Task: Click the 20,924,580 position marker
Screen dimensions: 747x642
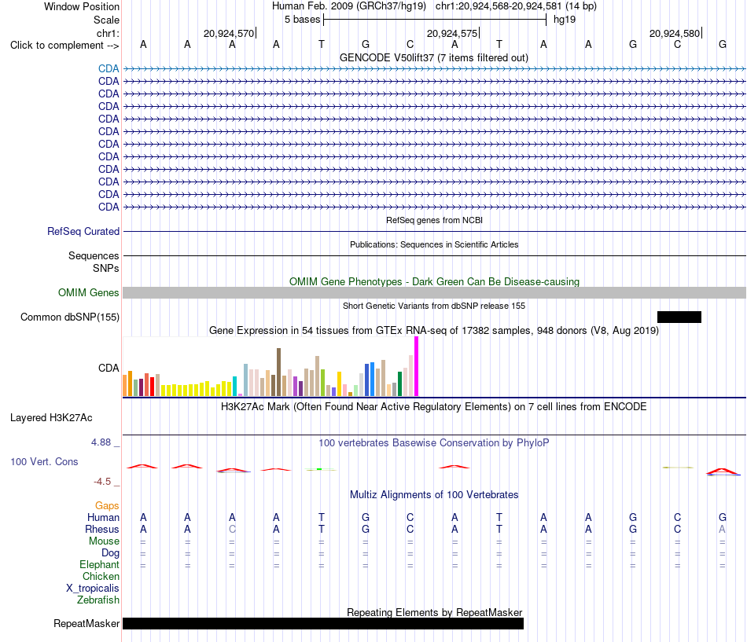Action: [x=675, y=33]
